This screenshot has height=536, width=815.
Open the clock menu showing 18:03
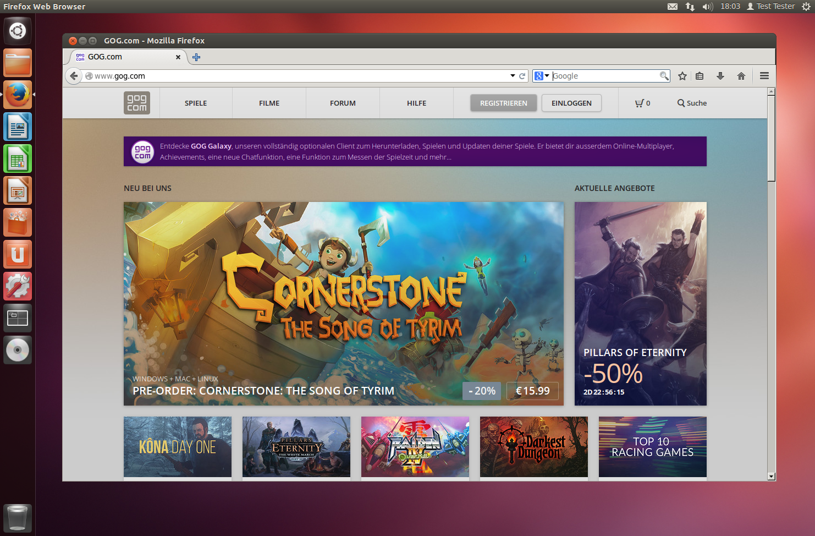730,7
